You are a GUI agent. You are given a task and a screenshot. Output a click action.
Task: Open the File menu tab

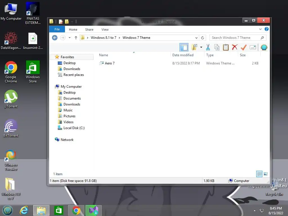click(x=57, y=29)
